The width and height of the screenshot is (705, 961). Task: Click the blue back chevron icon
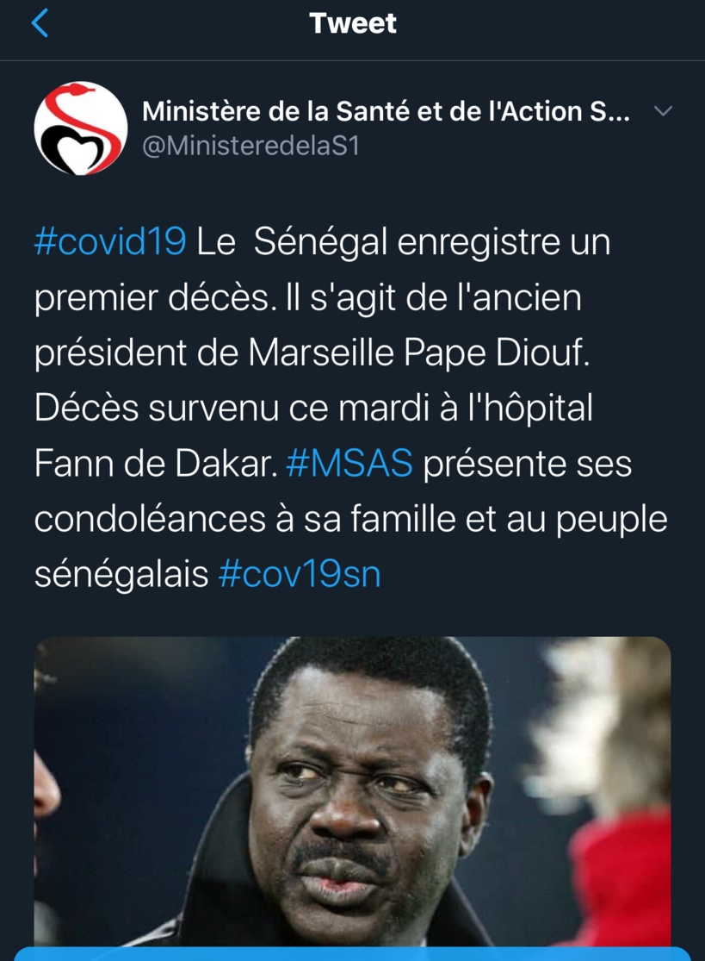pos(40,23)
